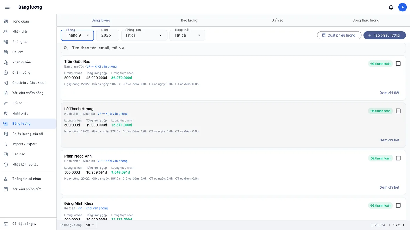Select Lê Thanh Hương payroll checkbox

coord(398,111)
